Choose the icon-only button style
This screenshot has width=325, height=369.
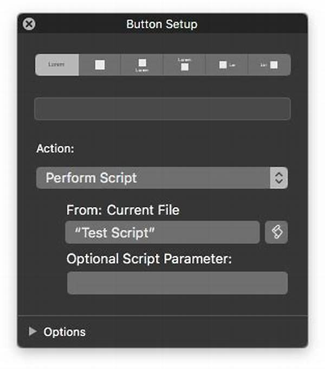coord(100,65)
